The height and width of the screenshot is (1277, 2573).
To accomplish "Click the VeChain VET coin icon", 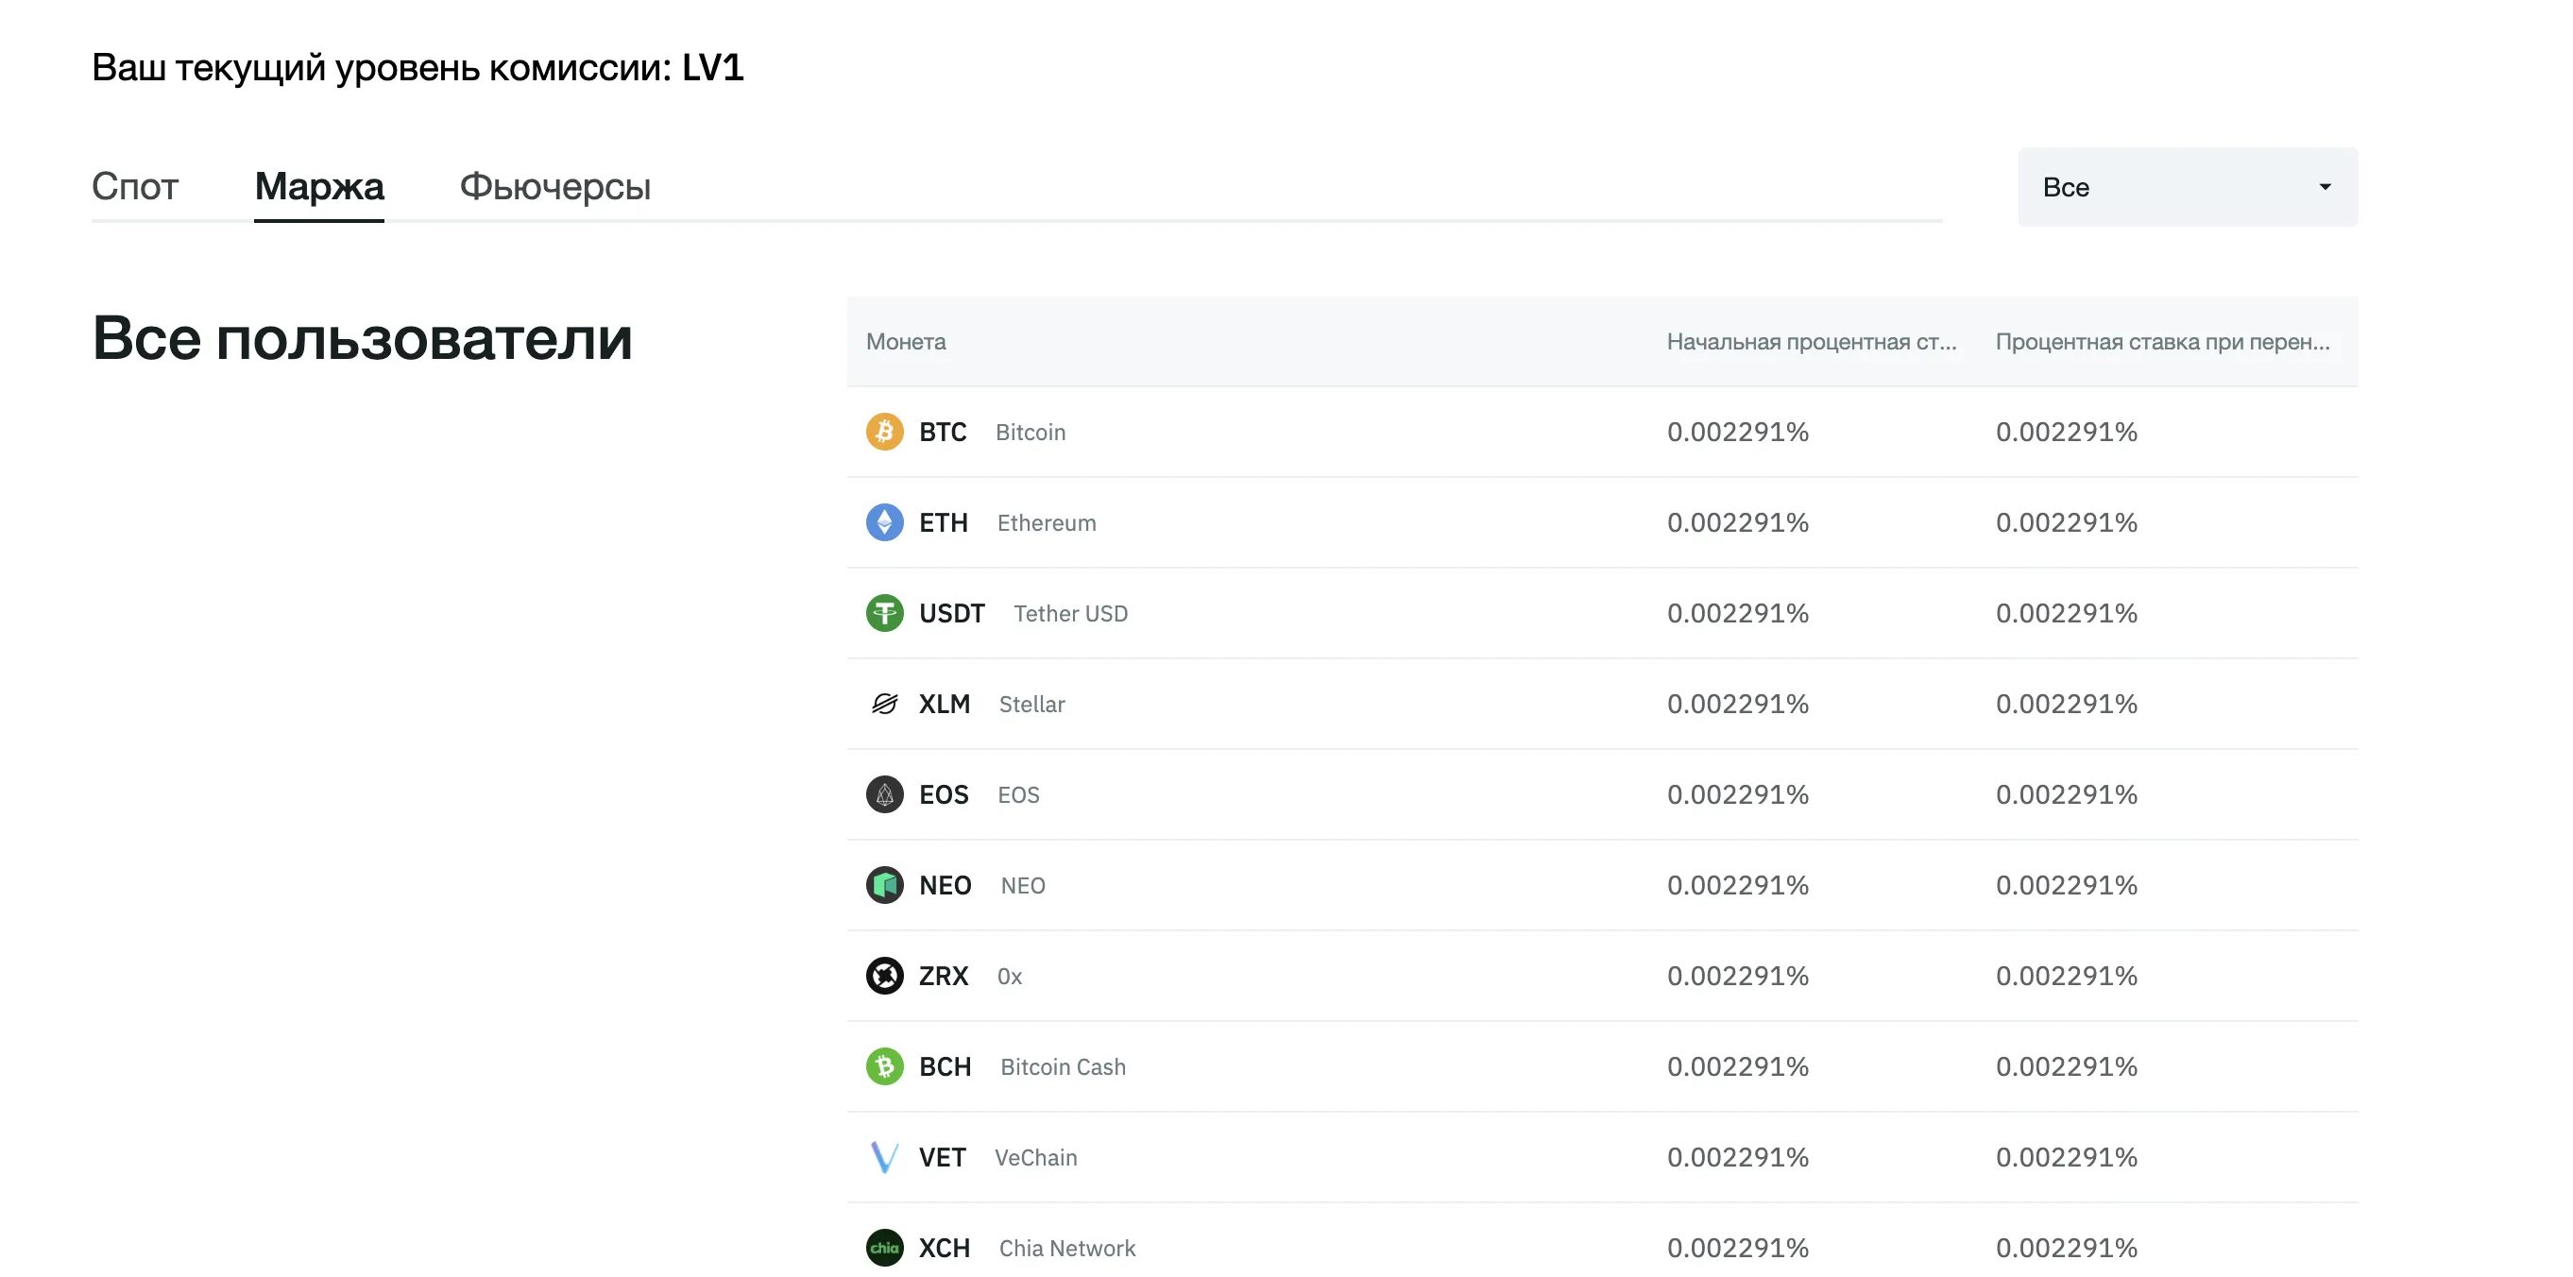I will click(884, 1157).
